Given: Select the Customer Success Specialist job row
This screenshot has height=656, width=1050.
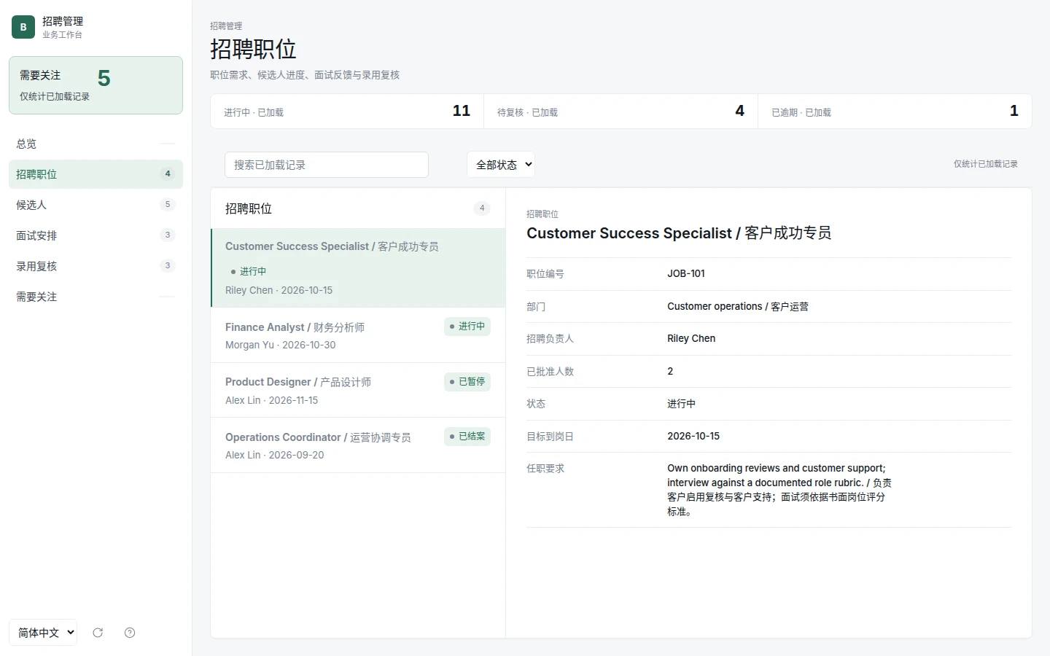Looking at the screenshot, I should pyautogui.click(x=358, y=268).
